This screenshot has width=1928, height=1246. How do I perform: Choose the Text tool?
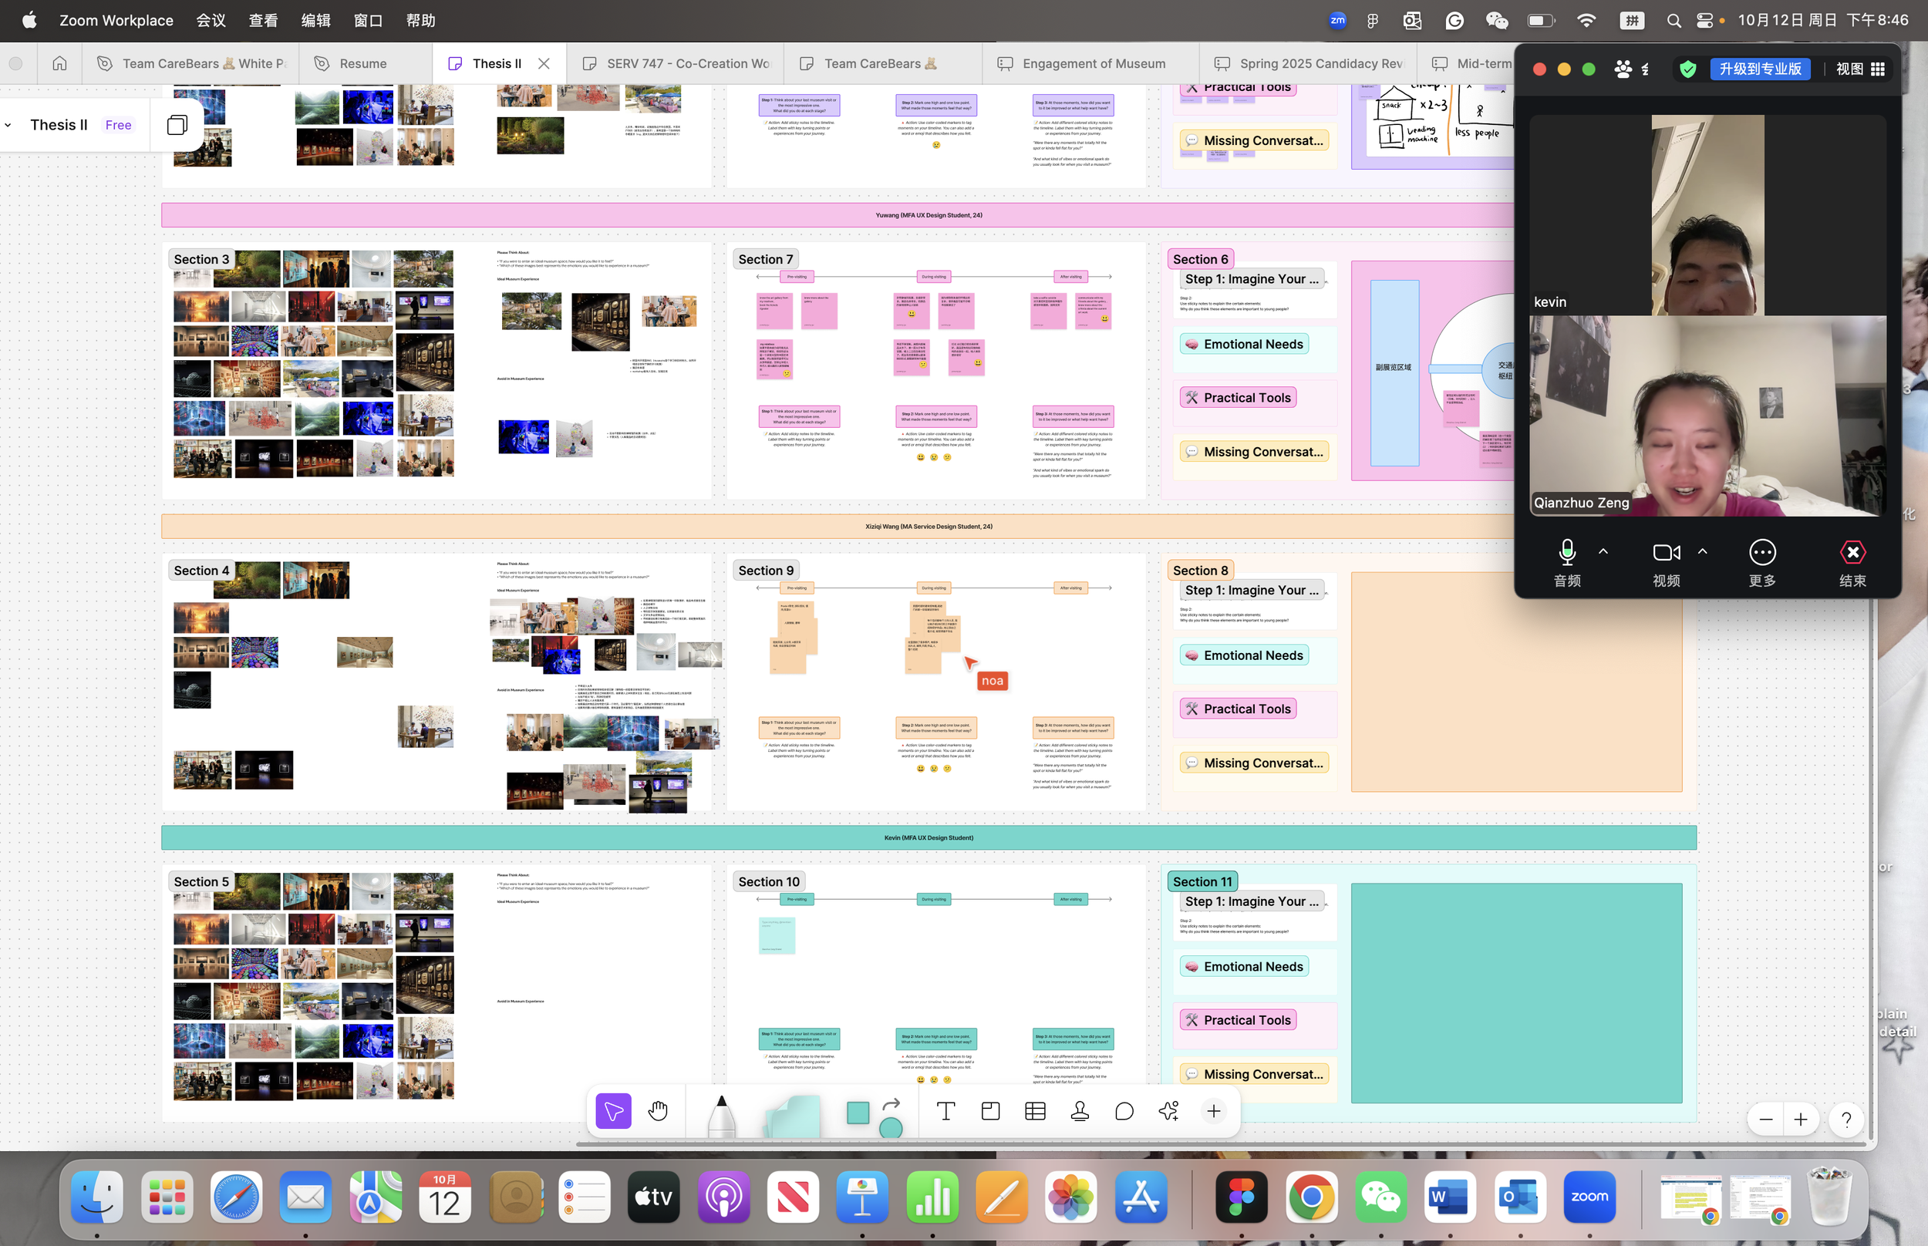tap(945, 1111)
